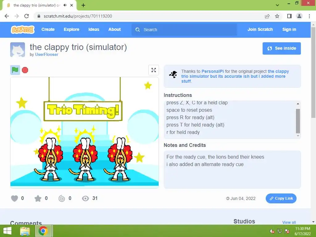Click the muted volume tray icon
The height and width of the screenshot is (237, 316).
[x=272, y=231]
